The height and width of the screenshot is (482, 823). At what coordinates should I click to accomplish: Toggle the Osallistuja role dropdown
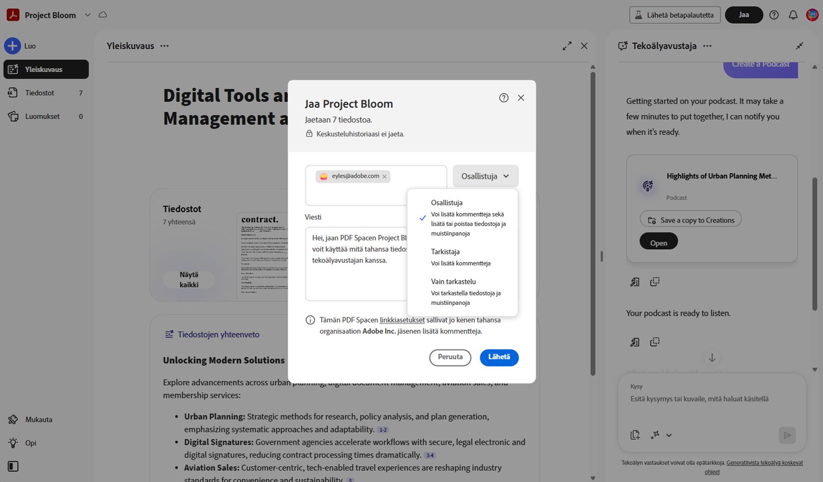tap(486, 176)
